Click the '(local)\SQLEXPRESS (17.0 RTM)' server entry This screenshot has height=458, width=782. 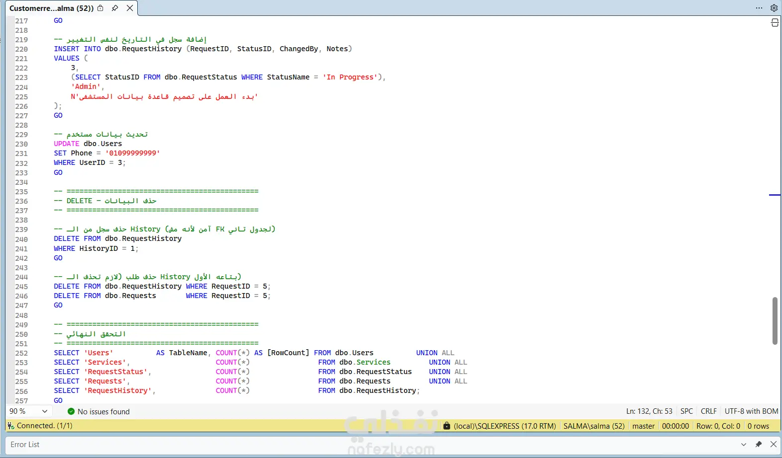point(505,426)
